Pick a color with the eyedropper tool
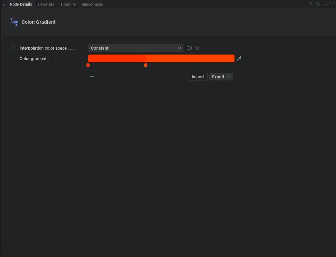 pos(239,58)
